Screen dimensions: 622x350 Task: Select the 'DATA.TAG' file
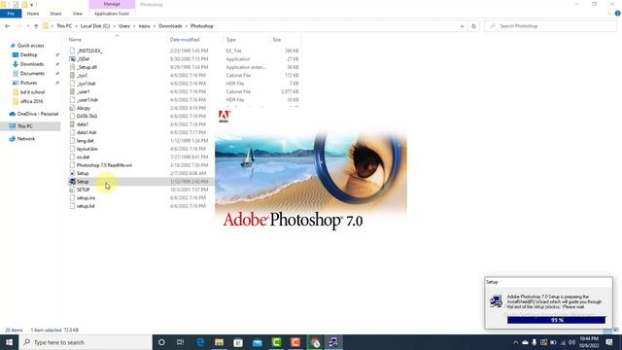[x=86, y=117]
